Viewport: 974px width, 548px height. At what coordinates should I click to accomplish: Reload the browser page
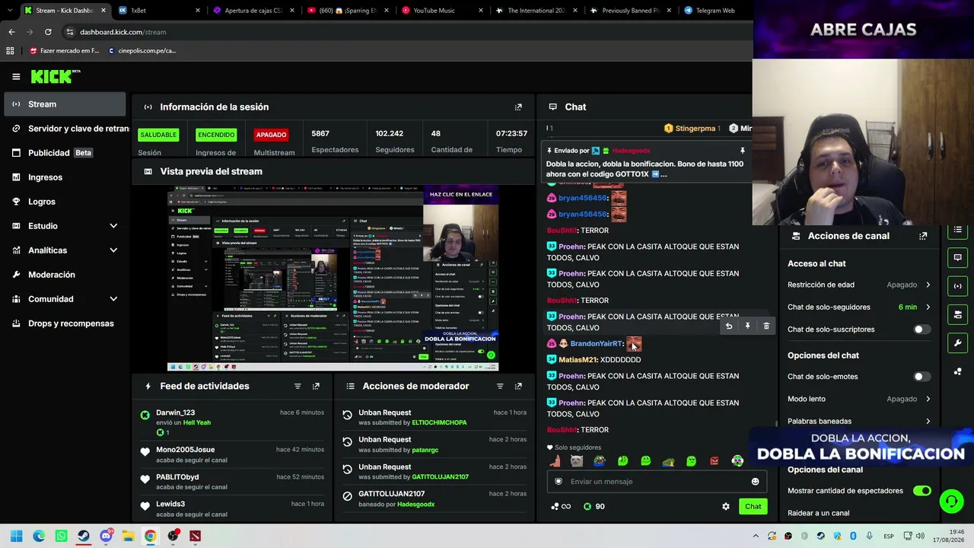[x=48, y=32]
